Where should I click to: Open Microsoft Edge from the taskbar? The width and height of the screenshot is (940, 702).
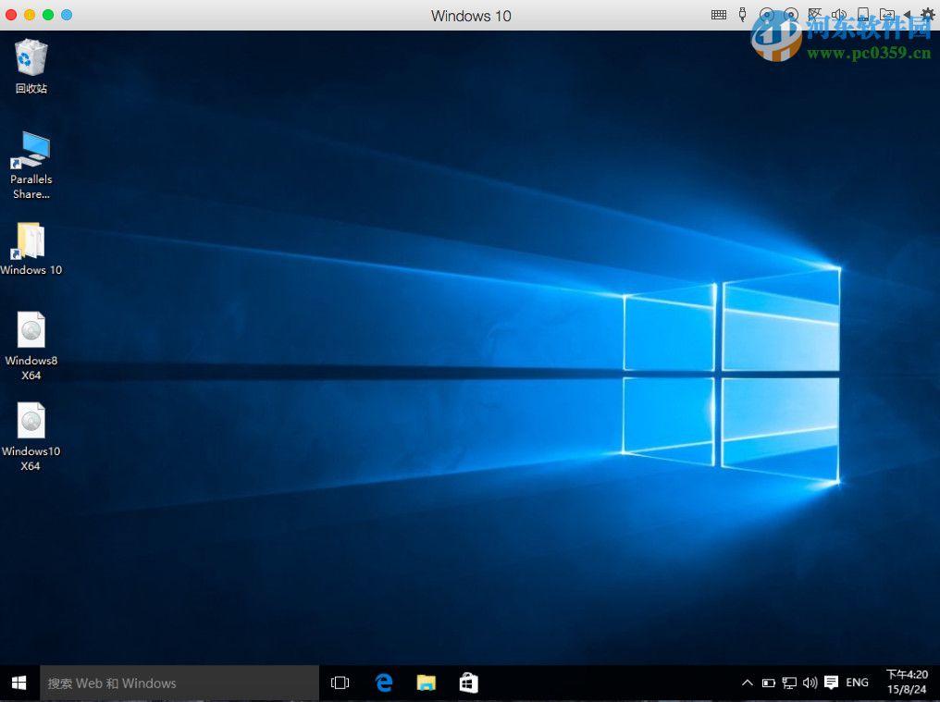point(383,683)
